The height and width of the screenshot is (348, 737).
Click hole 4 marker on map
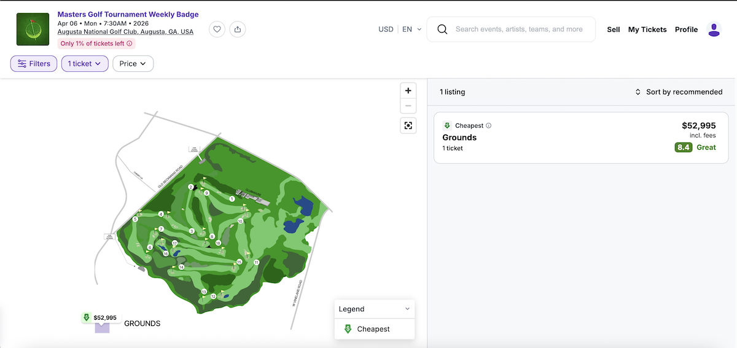tap(161, 214)
